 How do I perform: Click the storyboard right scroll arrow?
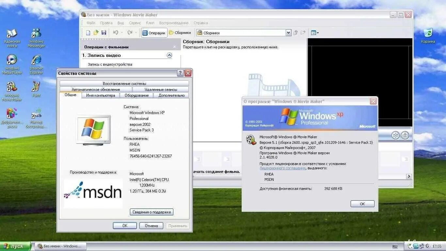[409, 176]
